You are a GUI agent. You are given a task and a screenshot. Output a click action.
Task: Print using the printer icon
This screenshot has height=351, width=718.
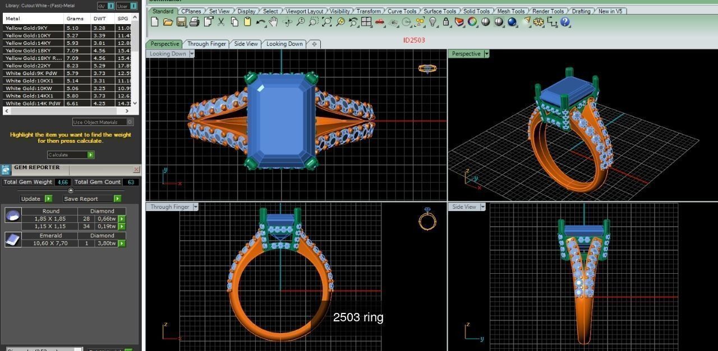pyautogui.click(x=194, y=22)
